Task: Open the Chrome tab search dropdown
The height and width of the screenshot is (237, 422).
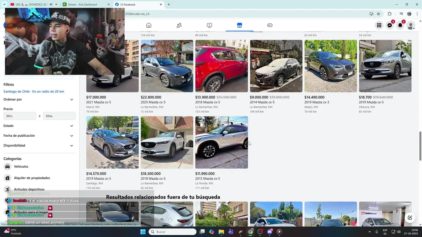Action: pyautogui.click(x=4, y=4)
